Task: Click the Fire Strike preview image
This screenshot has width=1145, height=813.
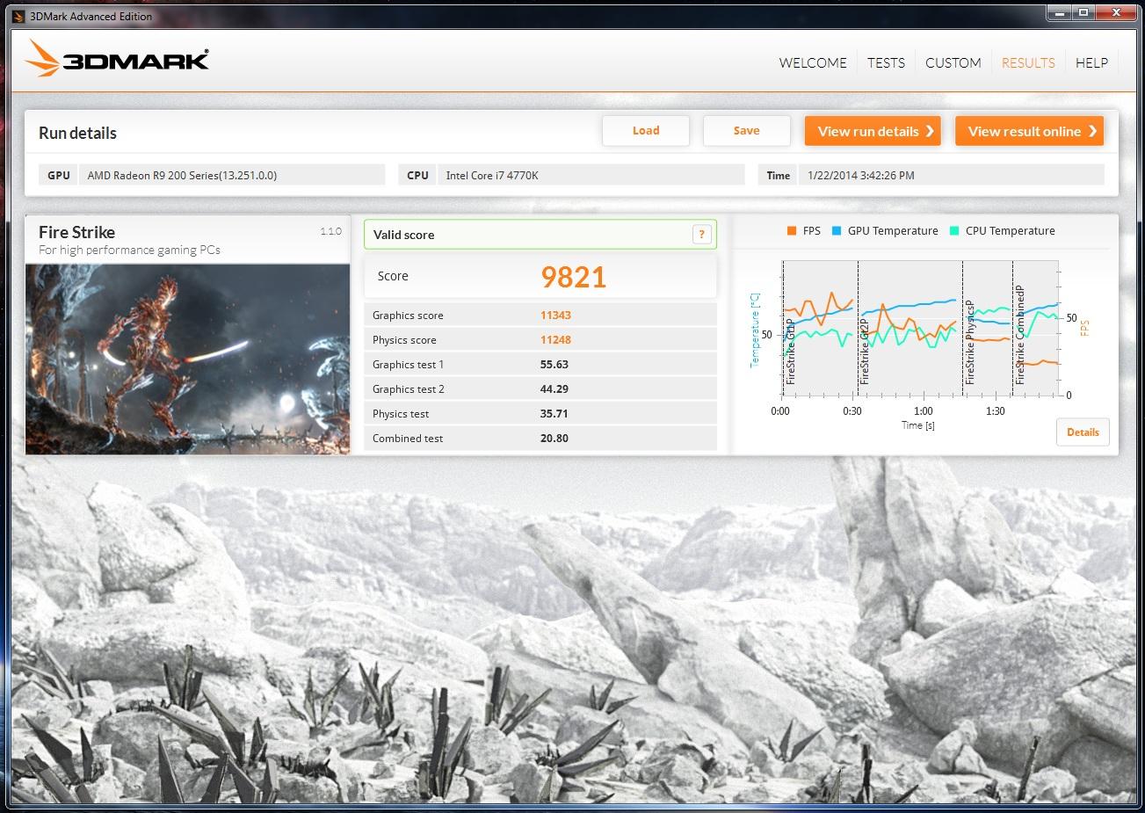Action: pos(188,359)
